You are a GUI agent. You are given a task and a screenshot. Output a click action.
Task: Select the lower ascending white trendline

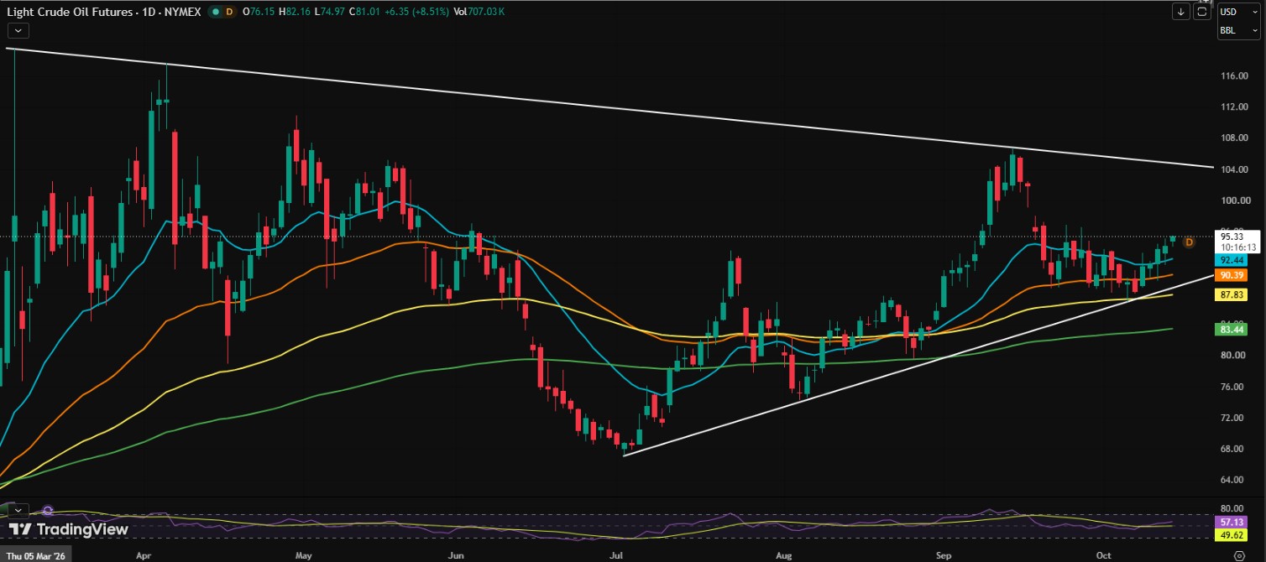tap(919, 365)
